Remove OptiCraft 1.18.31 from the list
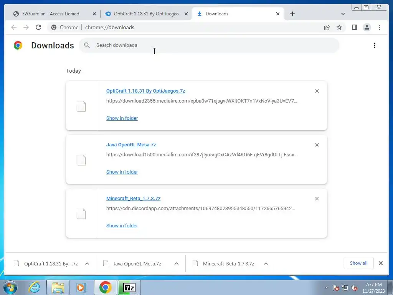The height and width of the screenshot is (295, 393). coord(317,91)
